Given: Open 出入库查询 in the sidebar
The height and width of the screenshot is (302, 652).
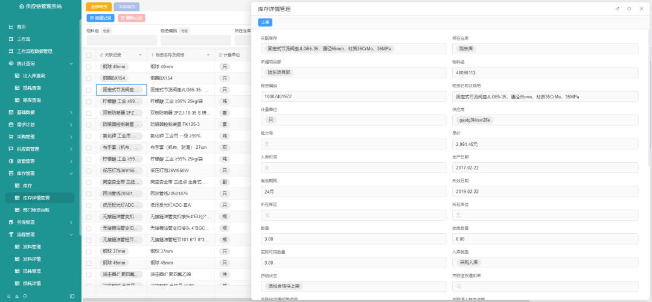Looking at the screenshot, I should pyautogui.click(x=34, y=76).
